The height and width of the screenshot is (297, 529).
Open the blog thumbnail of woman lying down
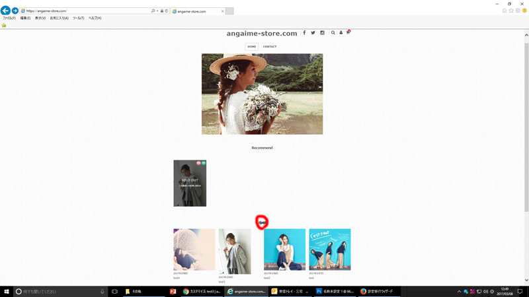(x=194, y=249)
